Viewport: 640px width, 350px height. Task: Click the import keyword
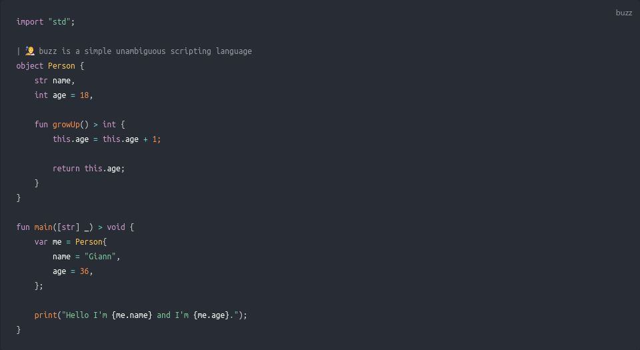coord(30,22)
